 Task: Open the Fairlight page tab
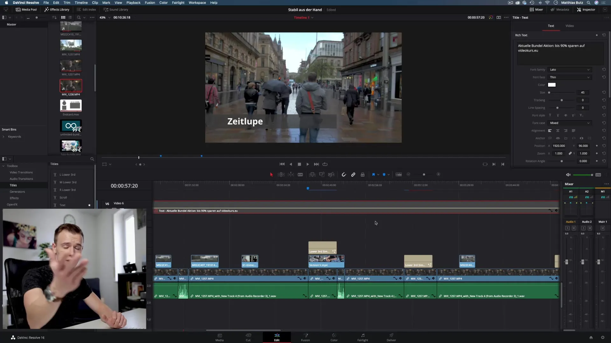362,337
